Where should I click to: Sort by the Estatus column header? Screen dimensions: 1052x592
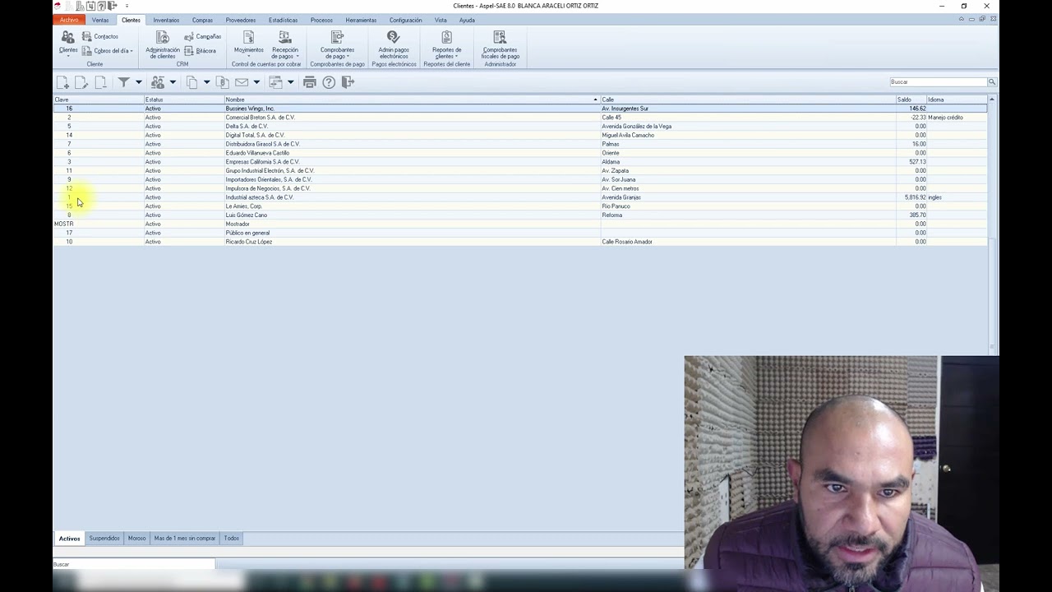(x=184, y=99)
